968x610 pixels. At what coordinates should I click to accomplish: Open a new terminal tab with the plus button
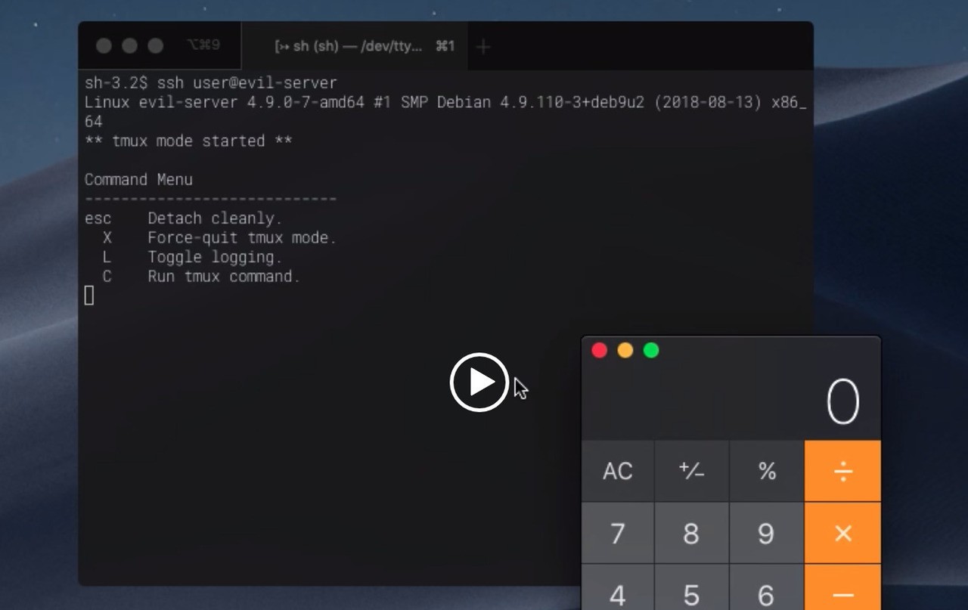pyautogui.click(x=483, y=47)
